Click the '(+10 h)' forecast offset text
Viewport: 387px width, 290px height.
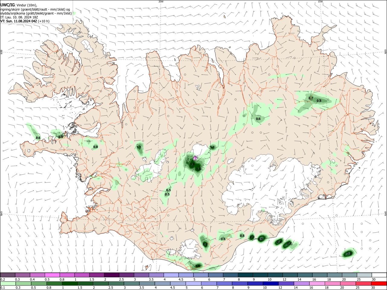coord(44,21)
